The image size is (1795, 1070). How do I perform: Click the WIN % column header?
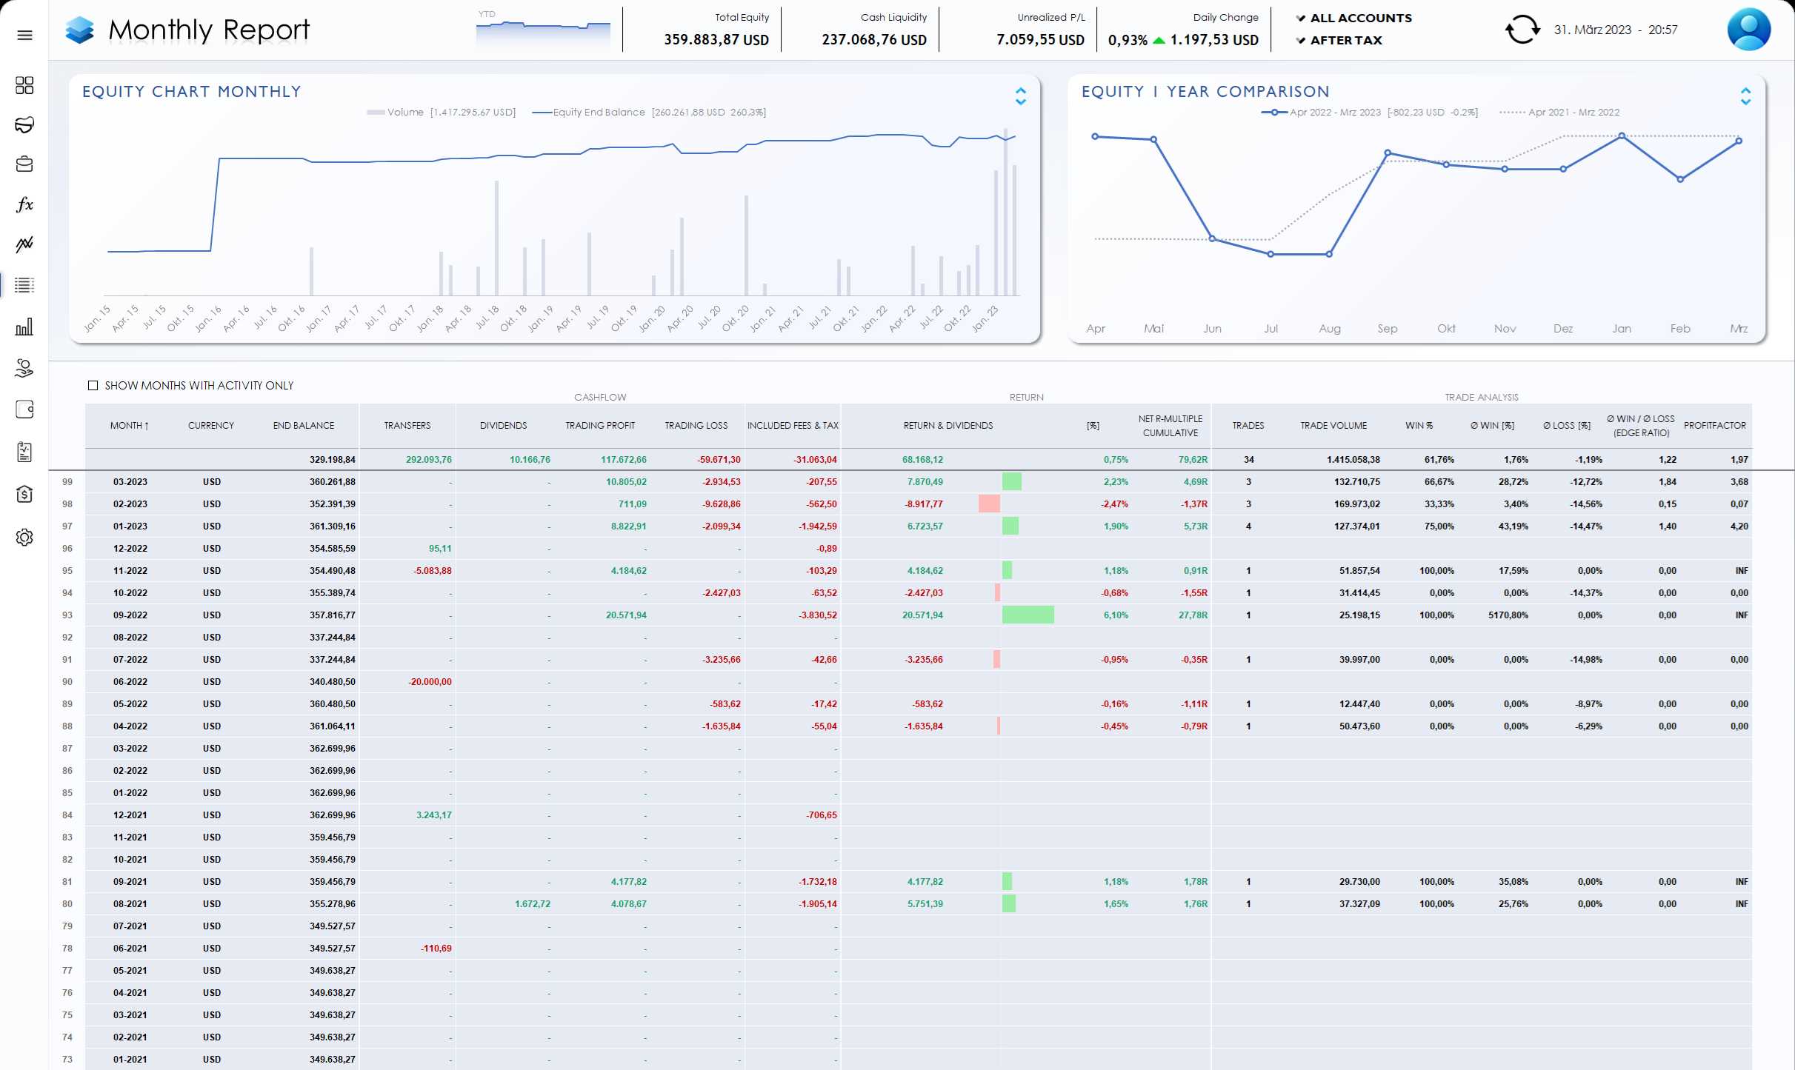(1419, 425)
